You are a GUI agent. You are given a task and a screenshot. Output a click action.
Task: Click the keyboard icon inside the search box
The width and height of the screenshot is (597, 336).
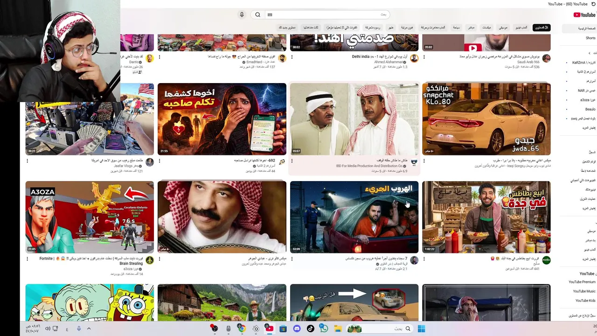coord(269,14)
